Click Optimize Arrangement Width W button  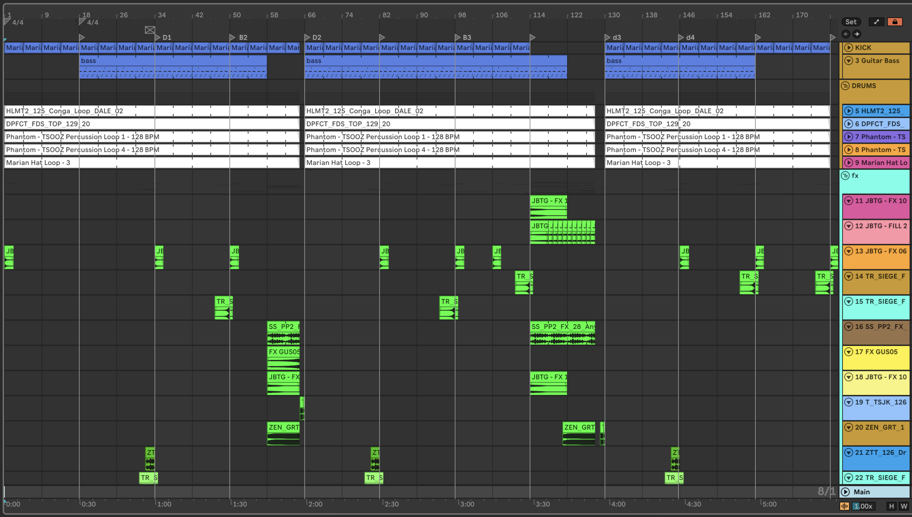(904, 506)
